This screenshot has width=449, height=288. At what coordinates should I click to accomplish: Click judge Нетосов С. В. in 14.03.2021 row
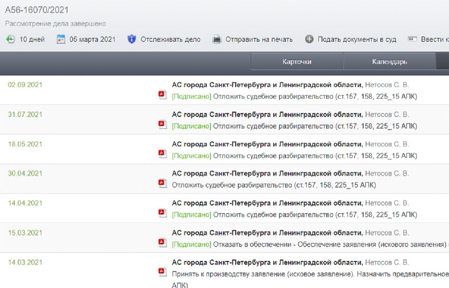pos(387,262)
